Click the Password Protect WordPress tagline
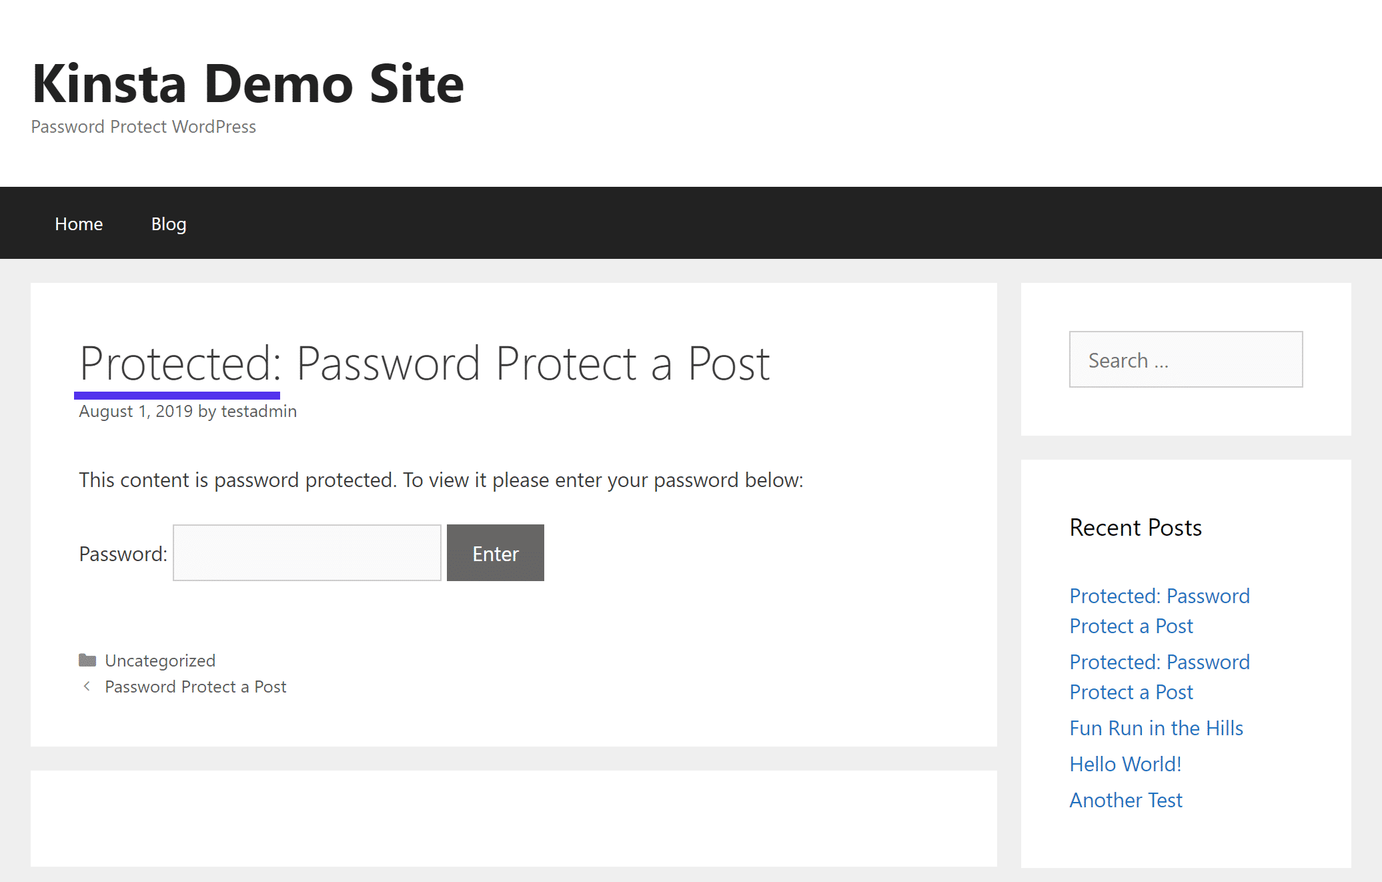 [143, 126]
